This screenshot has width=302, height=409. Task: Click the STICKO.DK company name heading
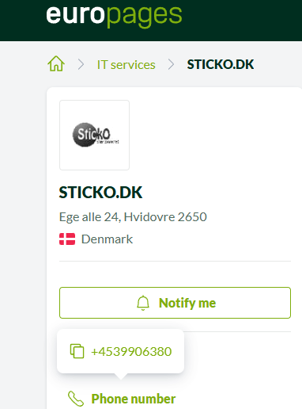point(100,193)
